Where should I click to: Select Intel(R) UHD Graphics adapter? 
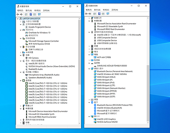point(106,119)
